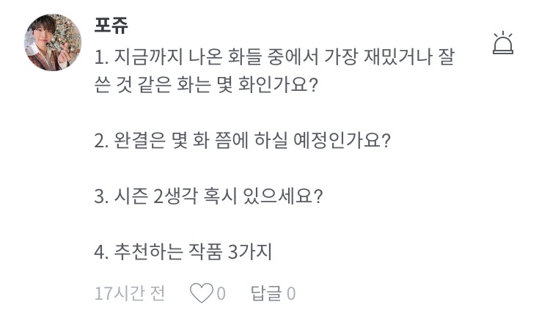The image size is (550, 324).
Task: Click the number 4. before 추천하는
Action: (x=102, y=253)
